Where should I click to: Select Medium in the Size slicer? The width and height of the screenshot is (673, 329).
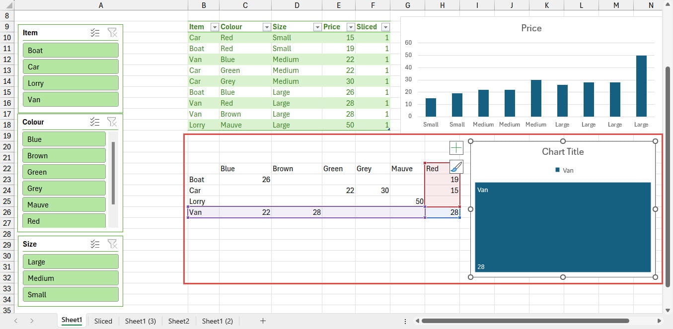71,278
